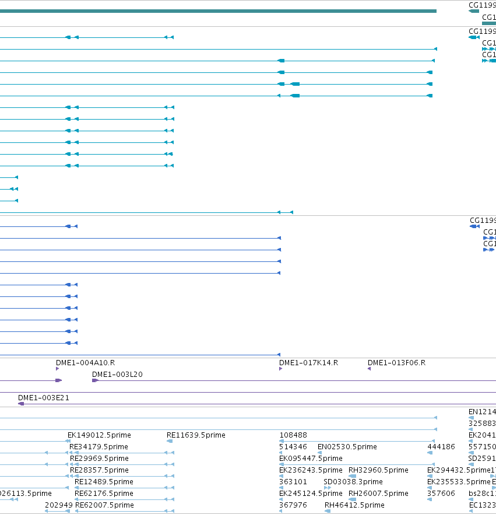Screen dimensions: 496x514
Task: Click the EK294432.5prime label
Action: [x=459, y=470]
